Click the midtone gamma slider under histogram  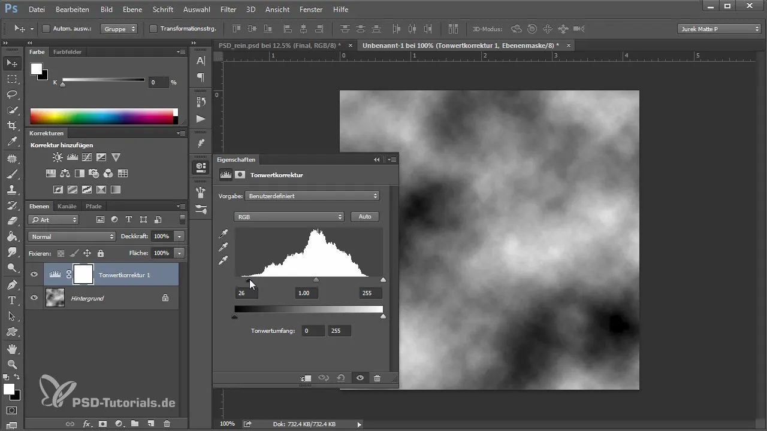coord(316,280)
